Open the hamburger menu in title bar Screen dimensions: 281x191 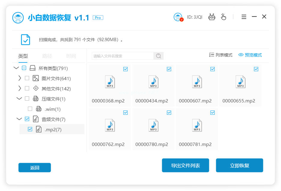(244, 17)
